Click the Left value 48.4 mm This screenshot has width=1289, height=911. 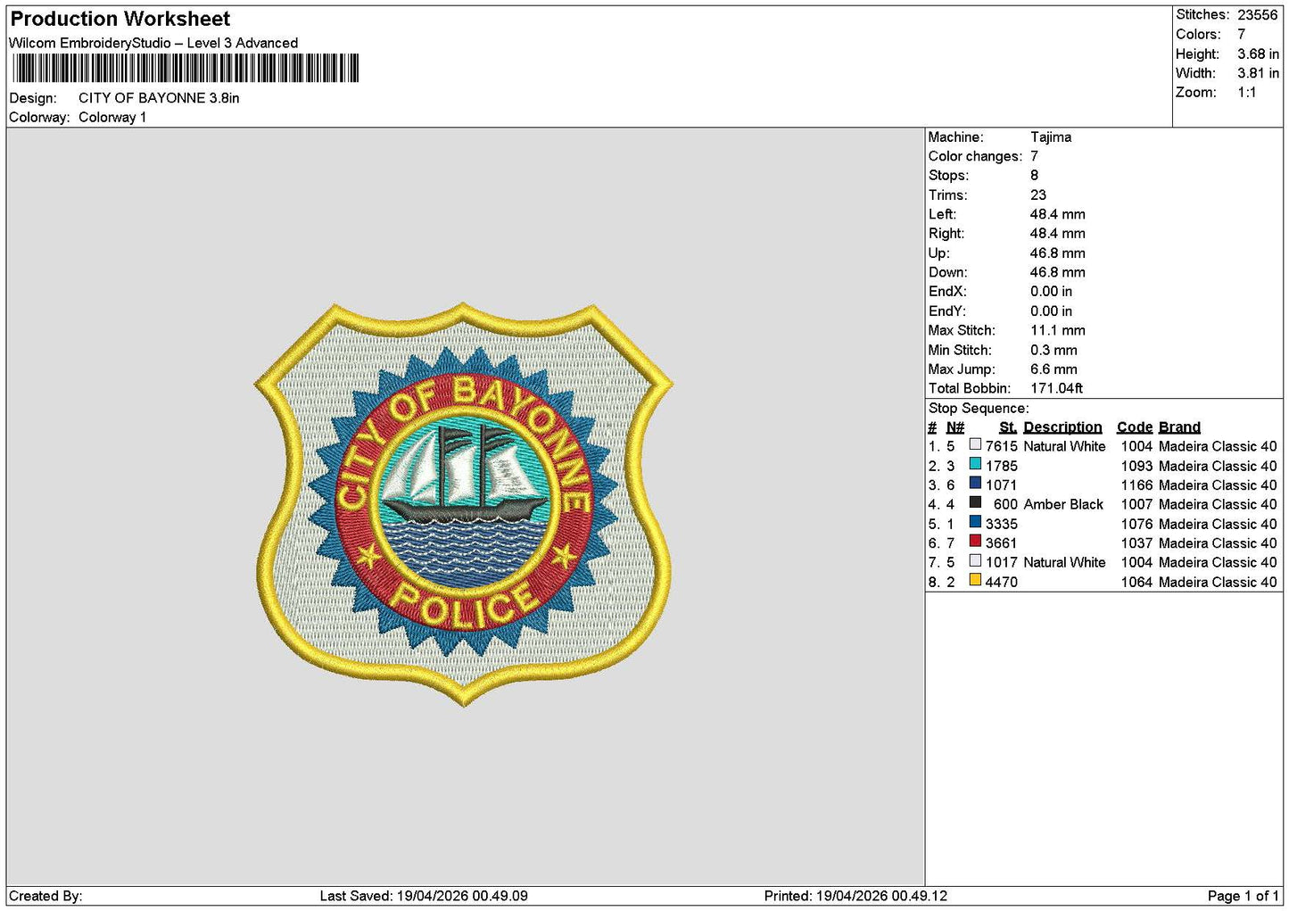(1058, 215)
